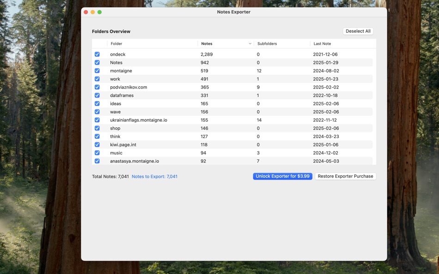
Task: Select the 'dataframes' folder name
Action: [122, 95]
